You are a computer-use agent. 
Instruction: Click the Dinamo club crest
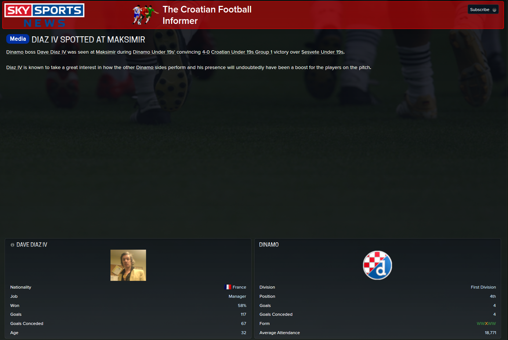pos(377,265)
